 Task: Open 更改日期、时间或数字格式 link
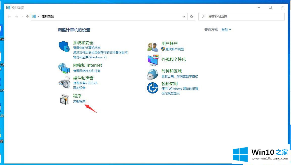tap(180, 77)
